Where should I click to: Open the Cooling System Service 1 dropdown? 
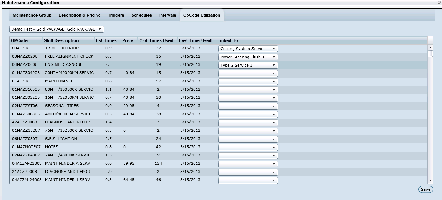tap(248, 49)
